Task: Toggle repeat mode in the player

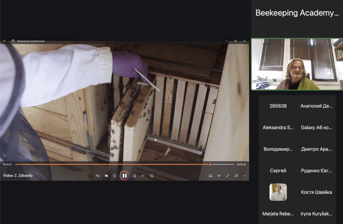Action: 151,176
